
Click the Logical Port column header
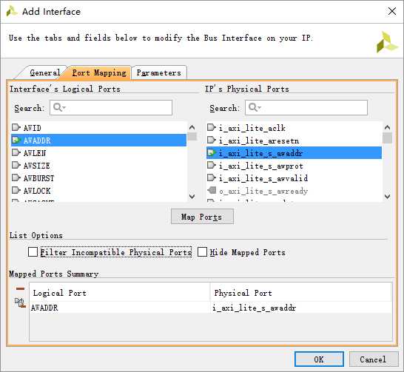pyautogui.click(x=120, y=293)
